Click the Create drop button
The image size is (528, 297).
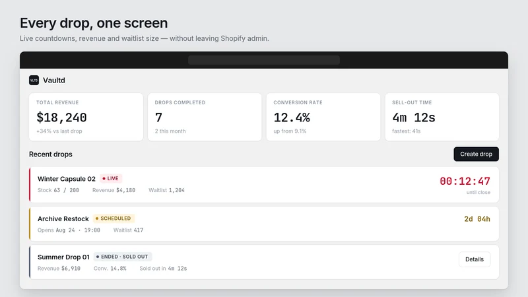(476, 154)
